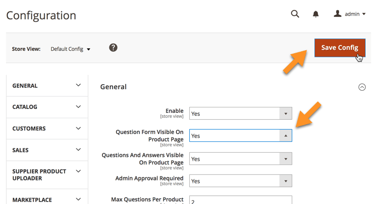Click the Max Questions Per Product field

pyautogui.click(x=241, y=201)
